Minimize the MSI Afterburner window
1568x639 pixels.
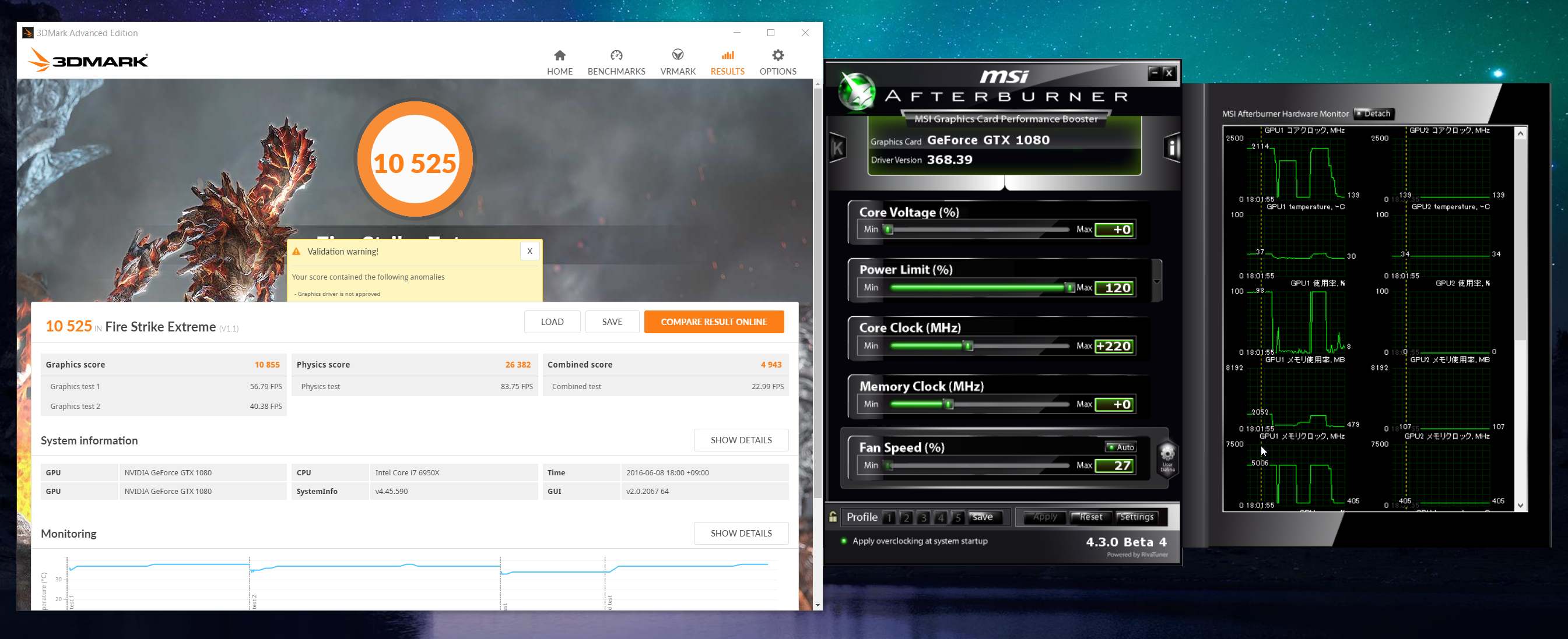pyautogui.click(x=1153, y=73)
